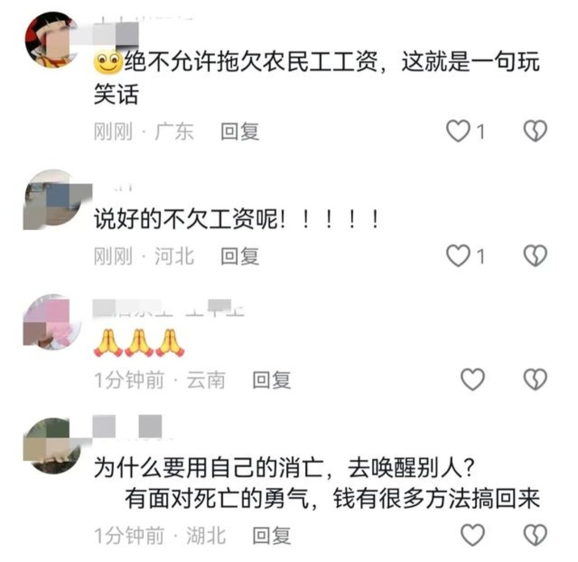Open the Hubei commenter's blurred username
578x562 pixels.
click(x=127, y=427)
